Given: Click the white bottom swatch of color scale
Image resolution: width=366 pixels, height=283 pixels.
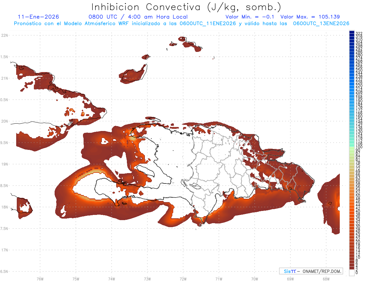Looking at the screenshot, I should pos(352,273).
